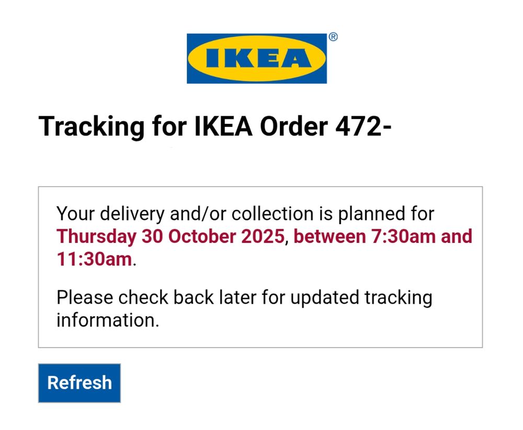Click Refresh to update tracking information

pos(79,382)
